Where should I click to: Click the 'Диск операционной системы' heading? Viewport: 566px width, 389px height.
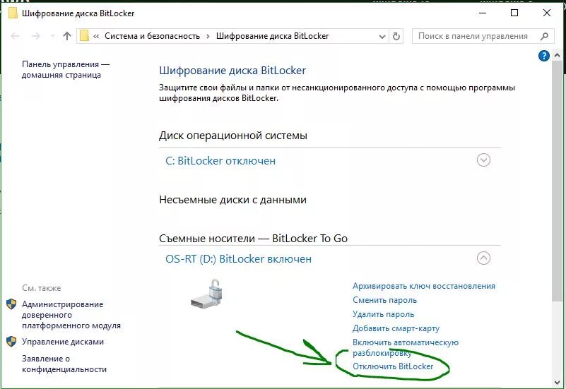point(232,136)
